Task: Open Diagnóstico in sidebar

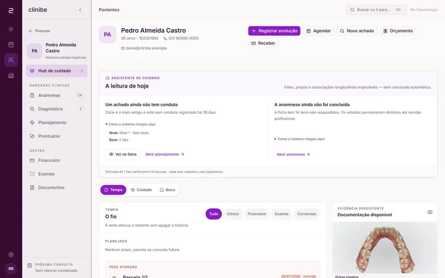Action: (x=57, y=109)
